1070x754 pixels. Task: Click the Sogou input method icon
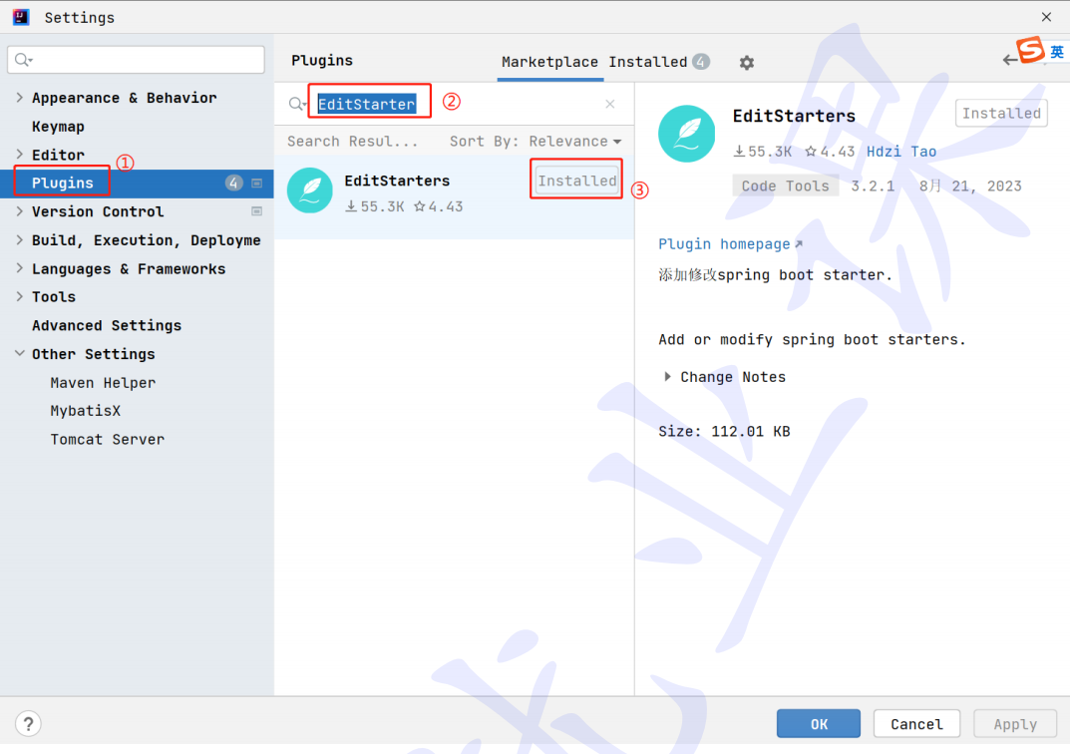coord(1030,51)
